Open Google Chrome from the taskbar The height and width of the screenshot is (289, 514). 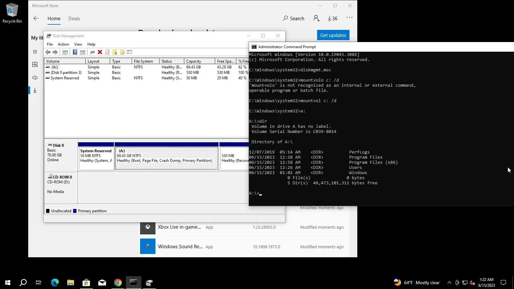(x=118, y=283)
